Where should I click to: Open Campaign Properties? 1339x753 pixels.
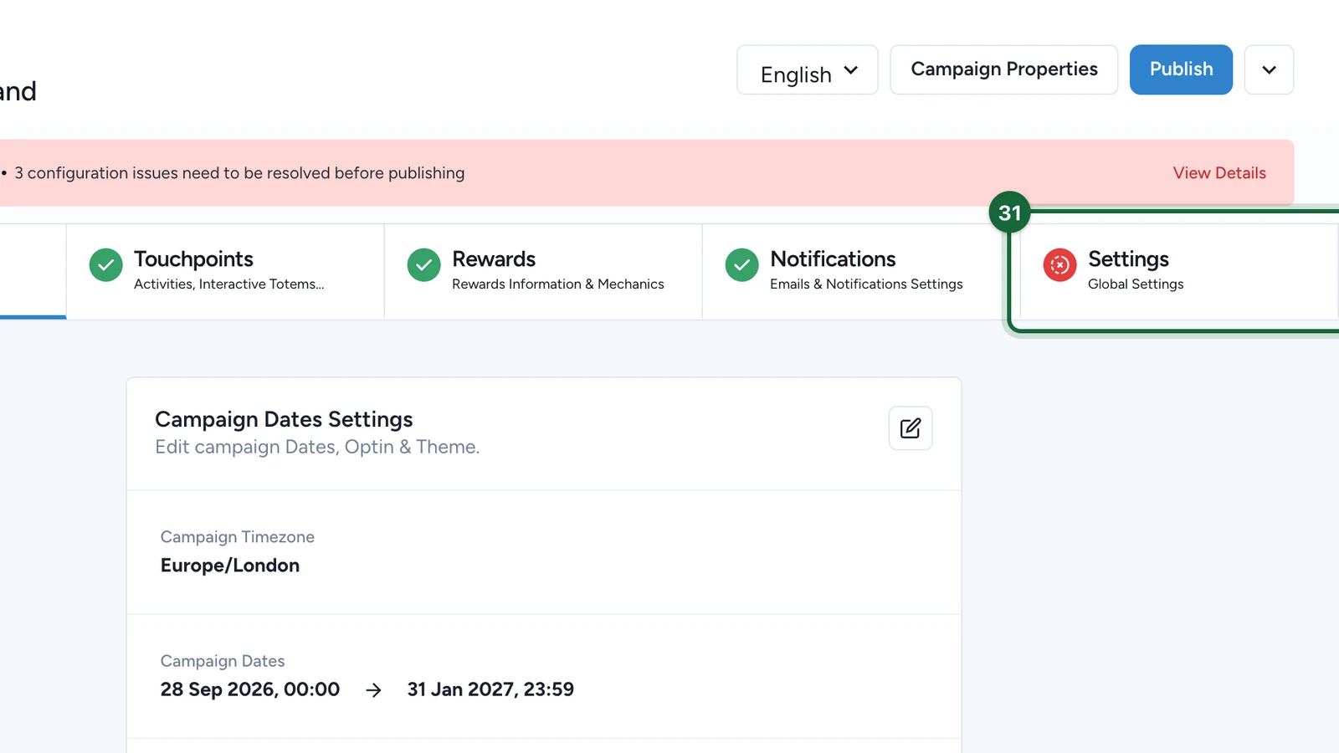pyautogui.click(x=1003, y=70)
